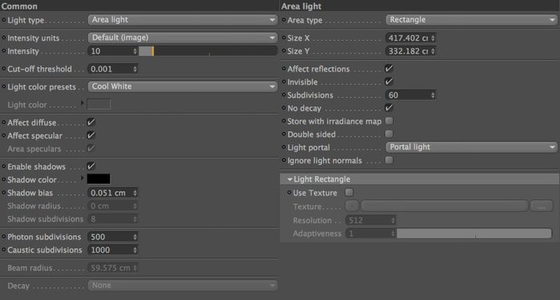Enable Store with irradiance map checkbox
This screenshot has width=560, height=300.
(389, 121)
